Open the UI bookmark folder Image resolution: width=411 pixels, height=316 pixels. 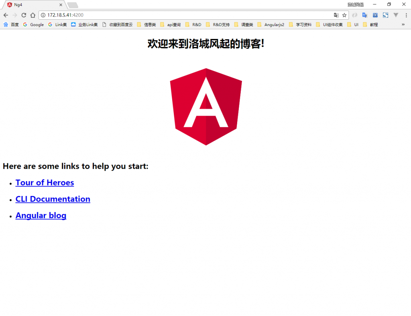pyautogui.click(x=353, y=24)
